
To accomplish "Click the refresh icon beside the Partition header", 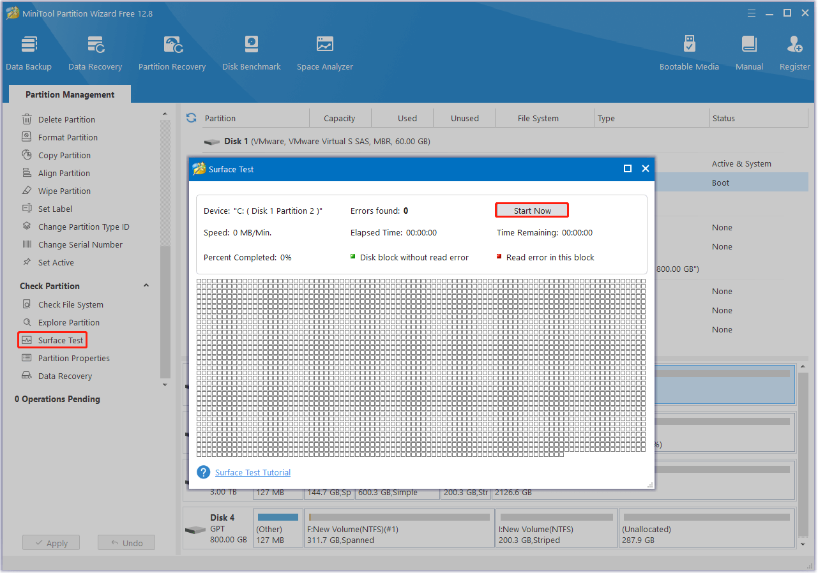I will pyautogui.click(x=191, y=118).
